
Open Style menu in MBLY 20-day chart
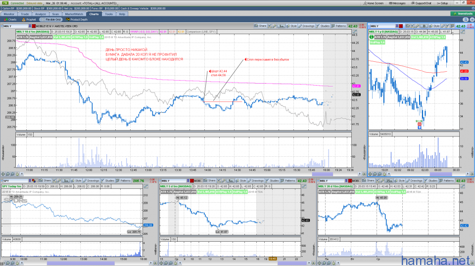399,180
